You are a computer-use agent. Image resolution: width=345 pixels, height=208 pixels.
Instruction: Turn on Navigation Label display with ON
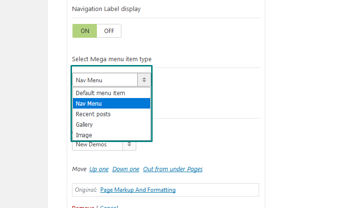(85, 31)
